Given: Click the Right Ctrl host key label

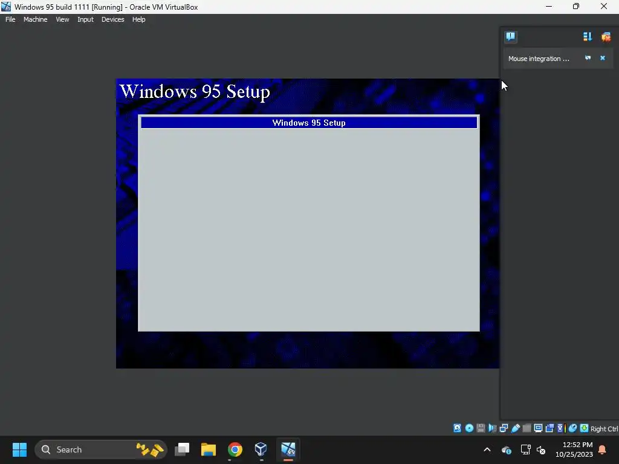Looking at the screenshot, I should (x=604, y=429).
